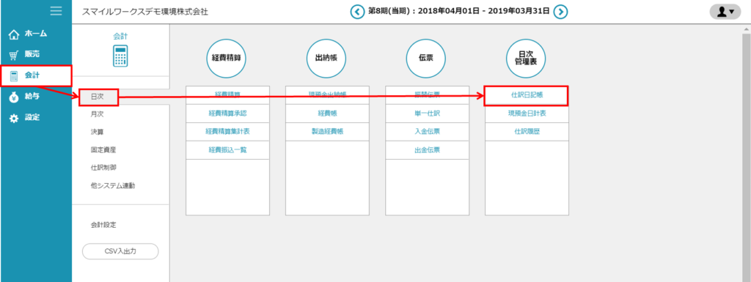Open the user account dropdown

pyautogui.click(x=725, y=12)
